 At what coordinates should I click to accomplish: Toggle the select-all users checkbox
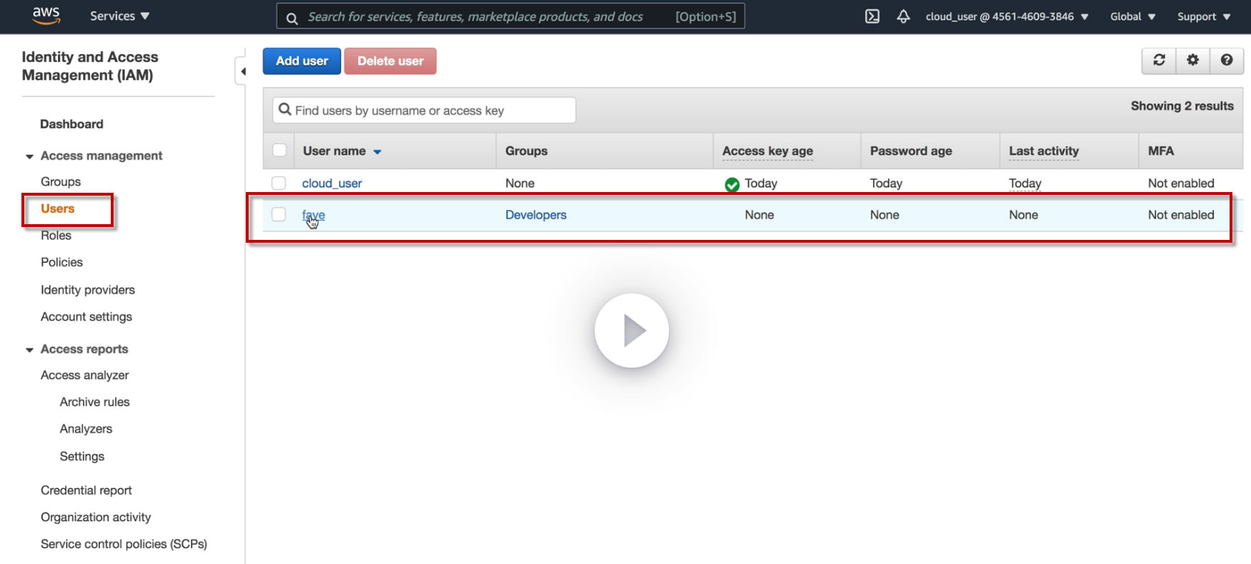click(x=279, y=151)
